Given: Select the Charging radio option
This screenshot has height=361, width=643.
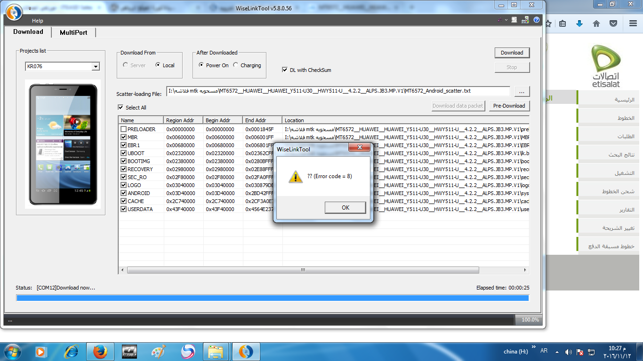Looking at the screenshot, I should pos(236,65).
